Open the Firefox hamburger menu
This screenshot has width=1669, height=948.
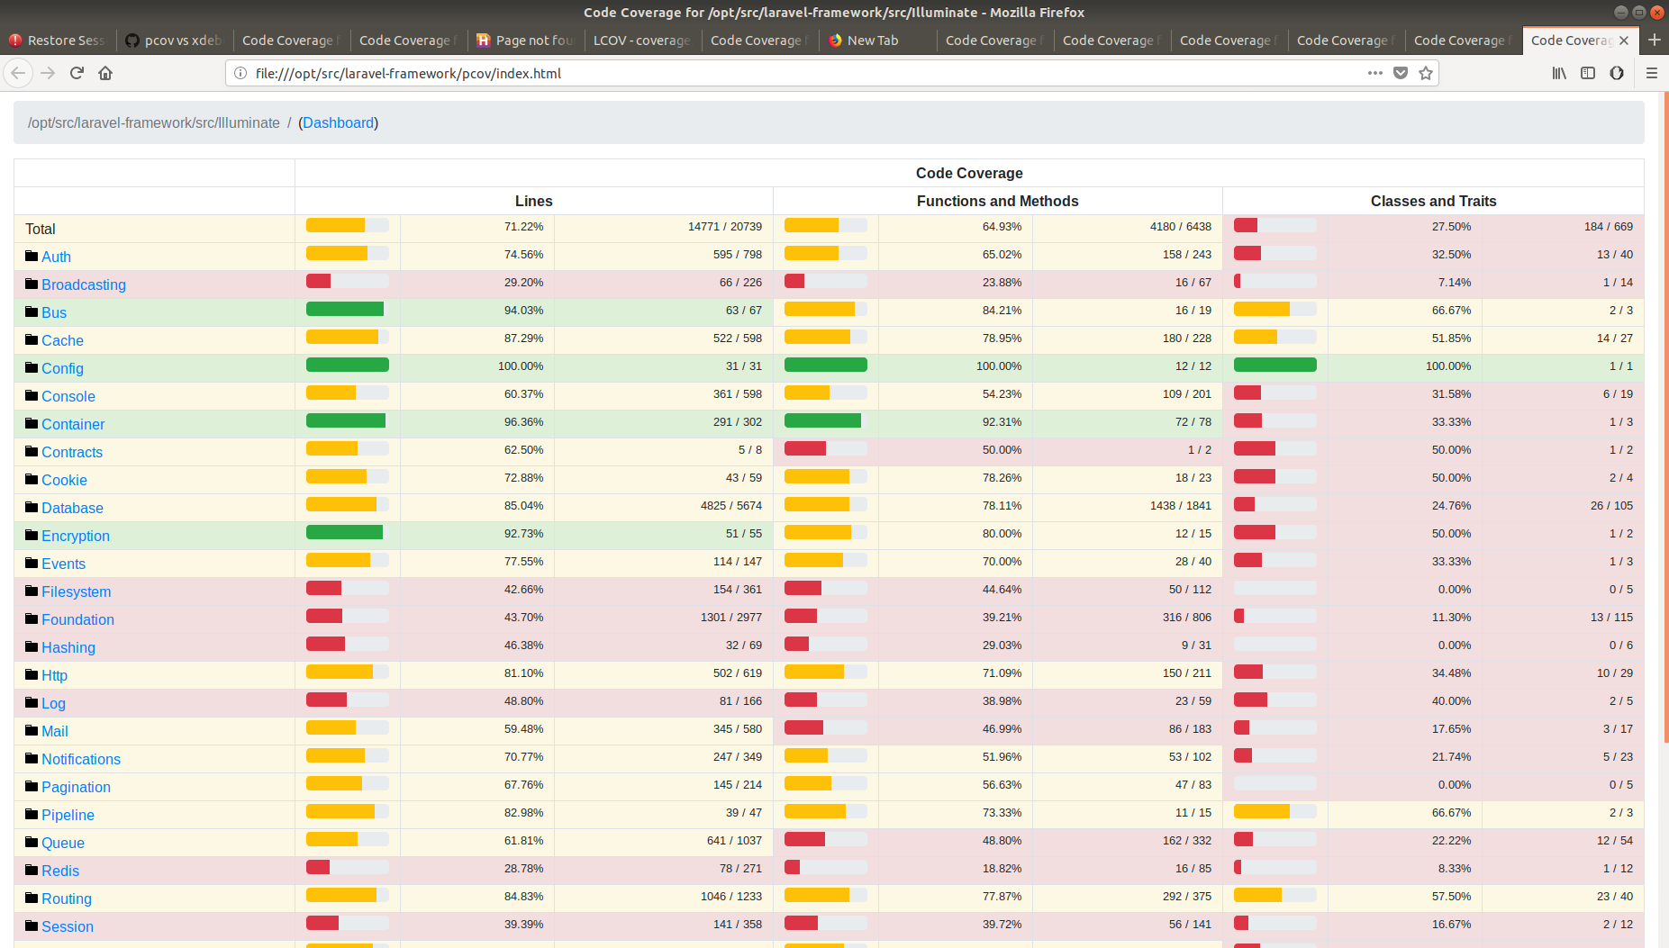1652,73
